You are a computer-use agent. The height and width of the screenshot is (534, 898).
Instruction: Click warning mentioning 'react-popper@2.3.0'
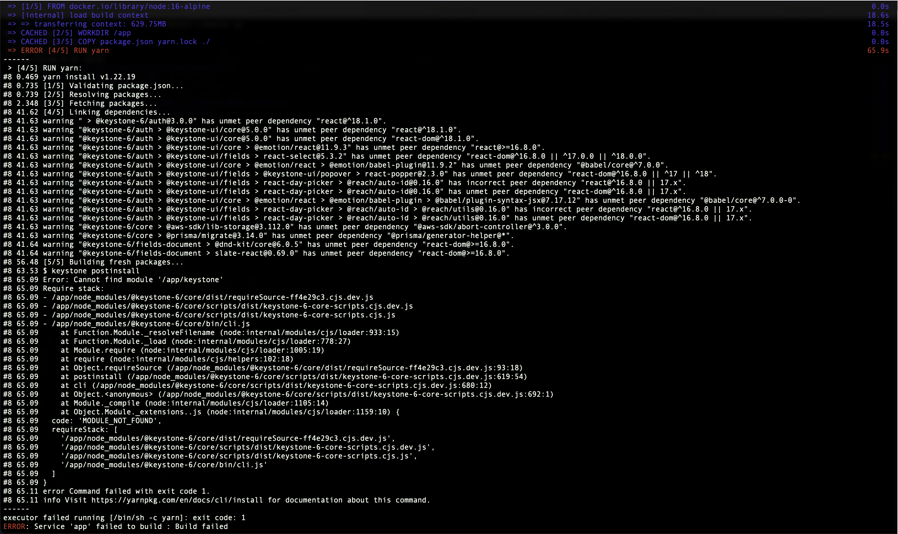[x=360, y=174]
